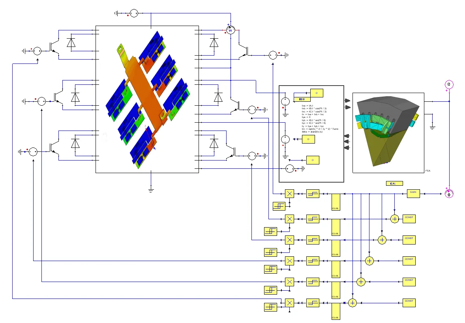Viewport: 465px width, 323px height.
Task: Select the gate source of the bottom-left IGBT
Action: pyautogui.click(x=33, y=152)
